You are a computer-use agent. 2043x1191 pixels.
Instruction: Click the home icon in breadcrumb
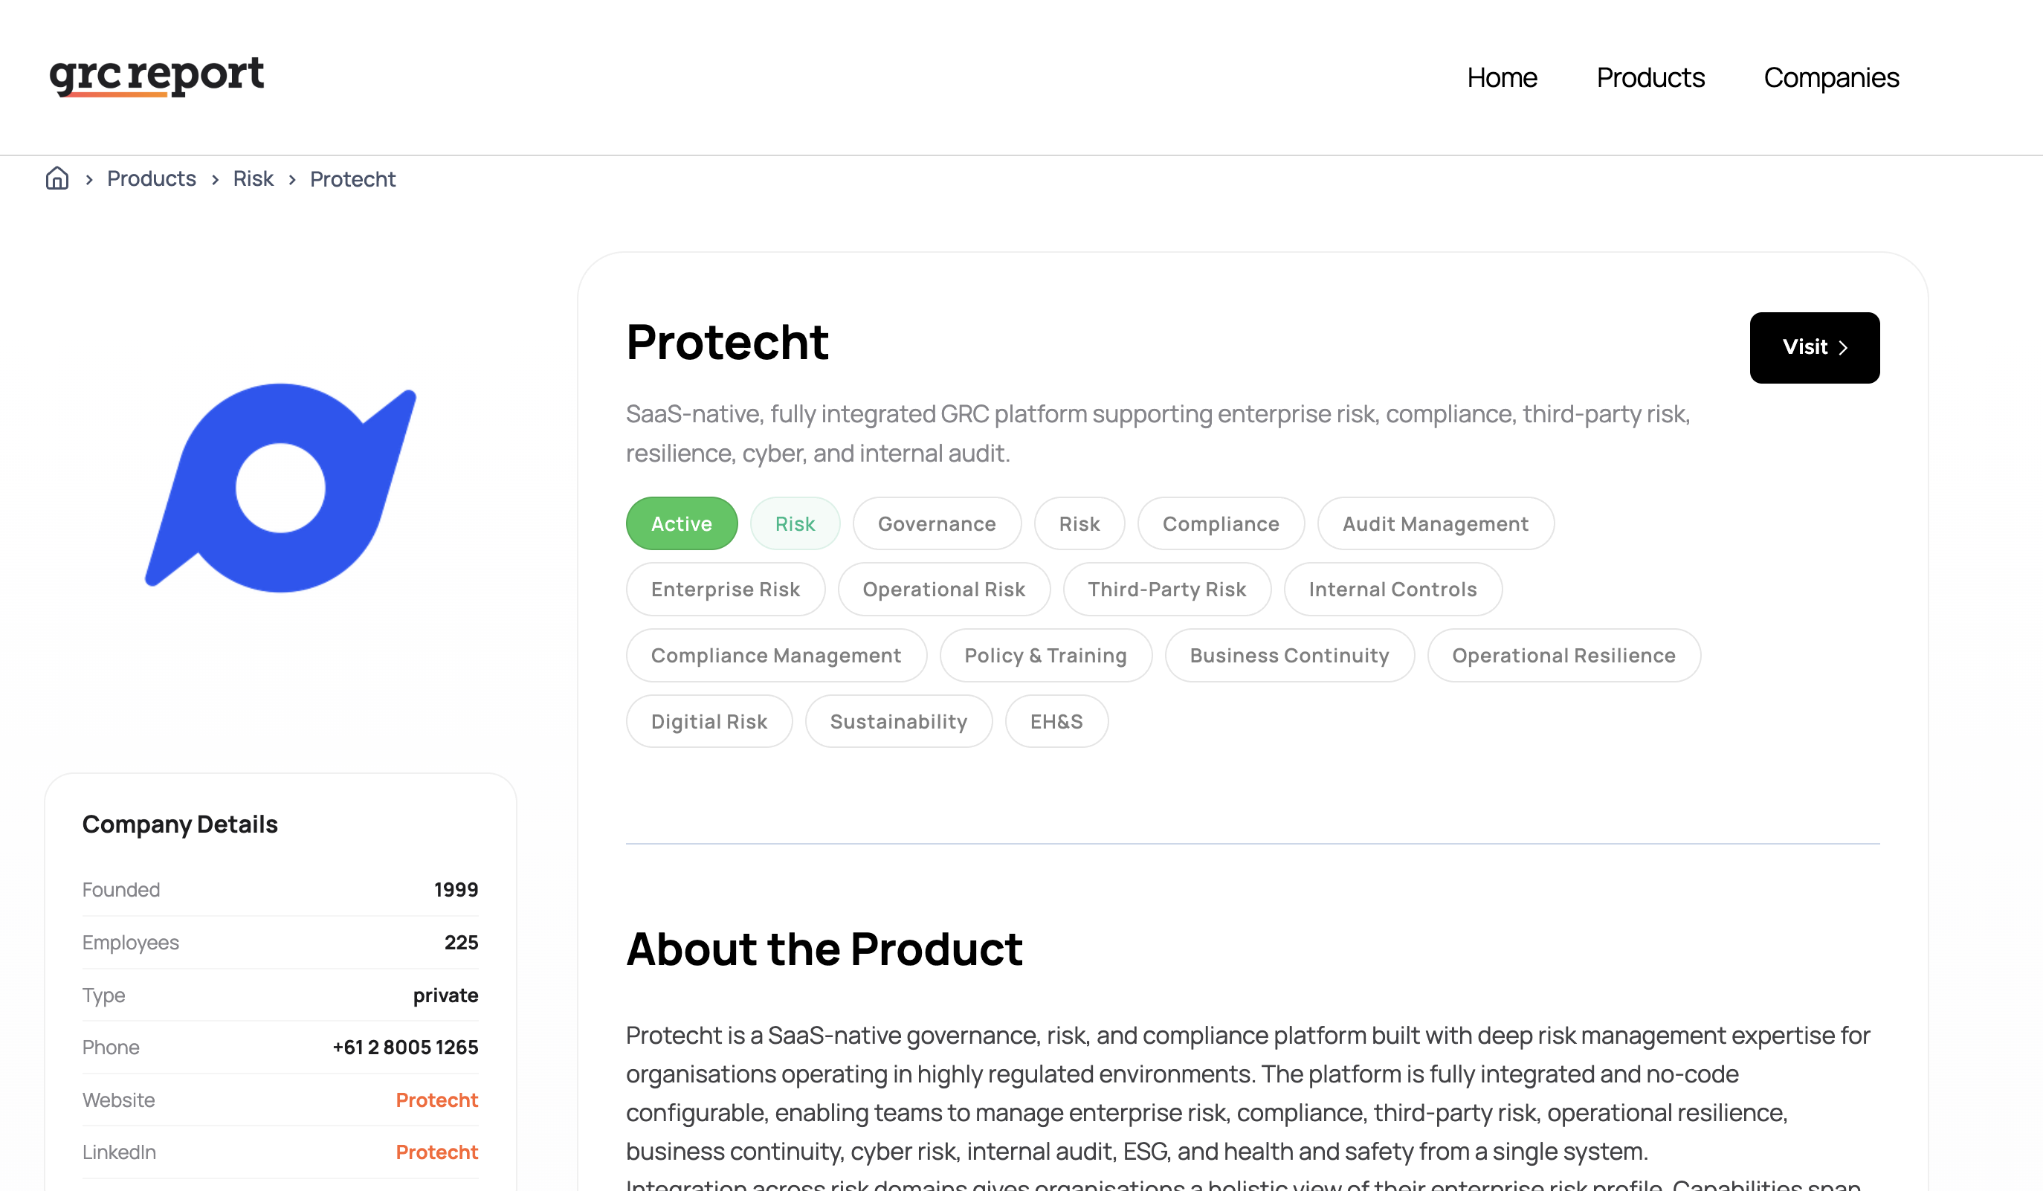tap(57, 178)
